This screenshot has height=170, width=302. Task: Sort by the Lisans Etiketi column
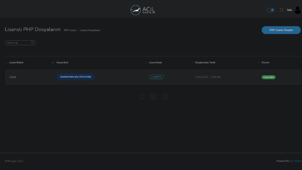click(x=16, y=63)
